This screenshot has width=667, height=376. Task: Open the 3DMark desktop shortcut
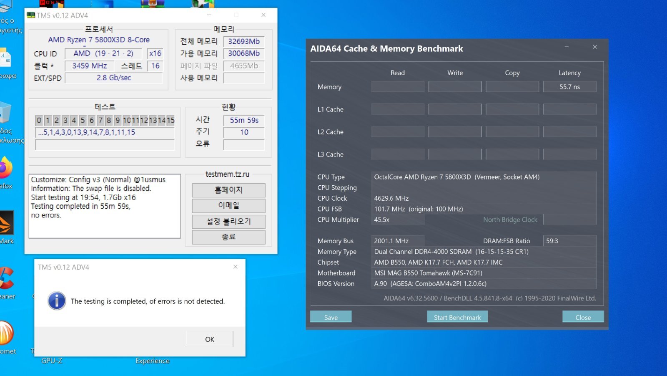click(x=7, y=223)
